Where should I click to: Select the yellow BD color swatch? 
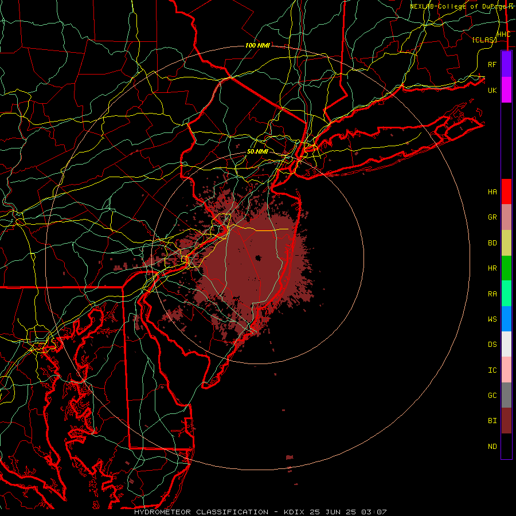pyautogui.click(x=506, y=243)
